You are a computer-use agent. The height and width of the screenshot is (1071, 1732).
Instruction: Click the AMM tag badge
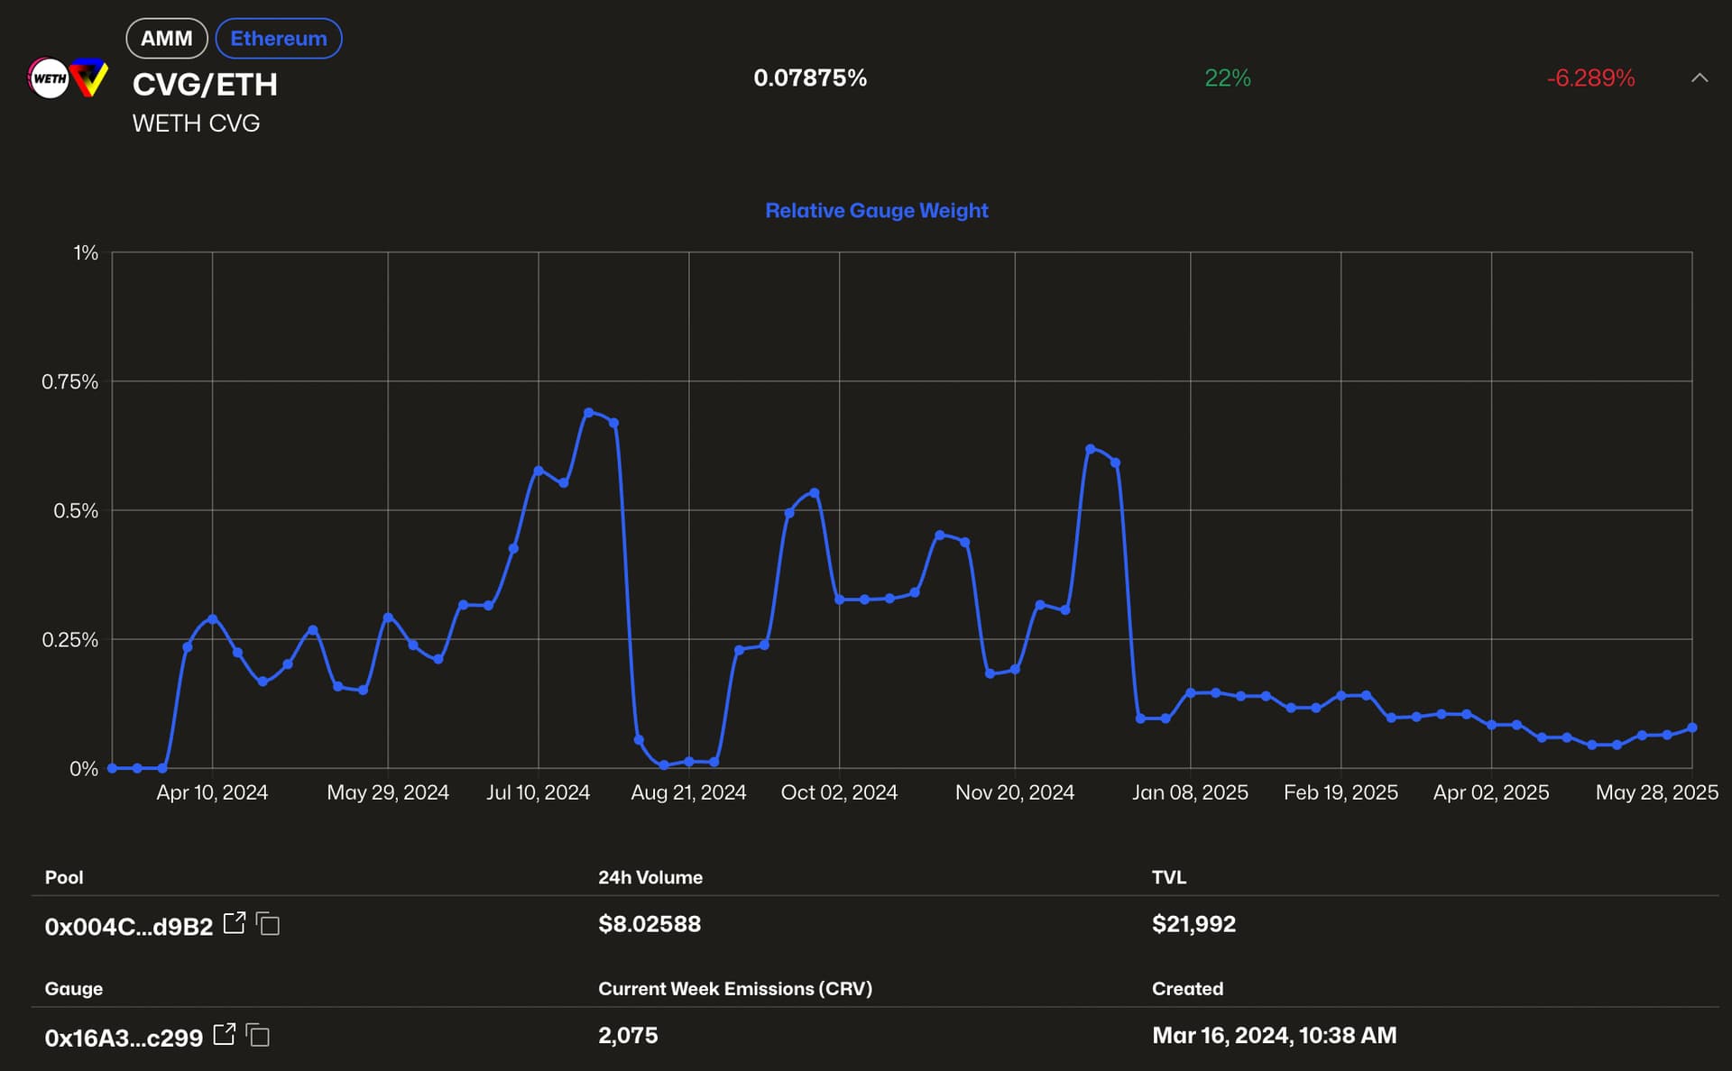(x=167, y=39)
